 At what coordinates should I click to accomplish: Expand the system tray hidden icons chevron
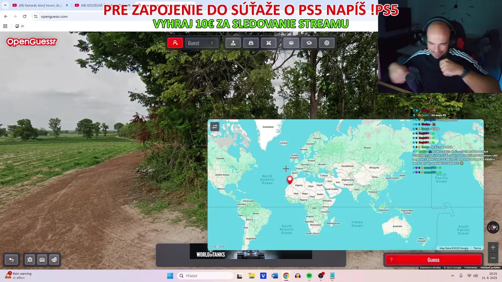[x=452, y=276]
